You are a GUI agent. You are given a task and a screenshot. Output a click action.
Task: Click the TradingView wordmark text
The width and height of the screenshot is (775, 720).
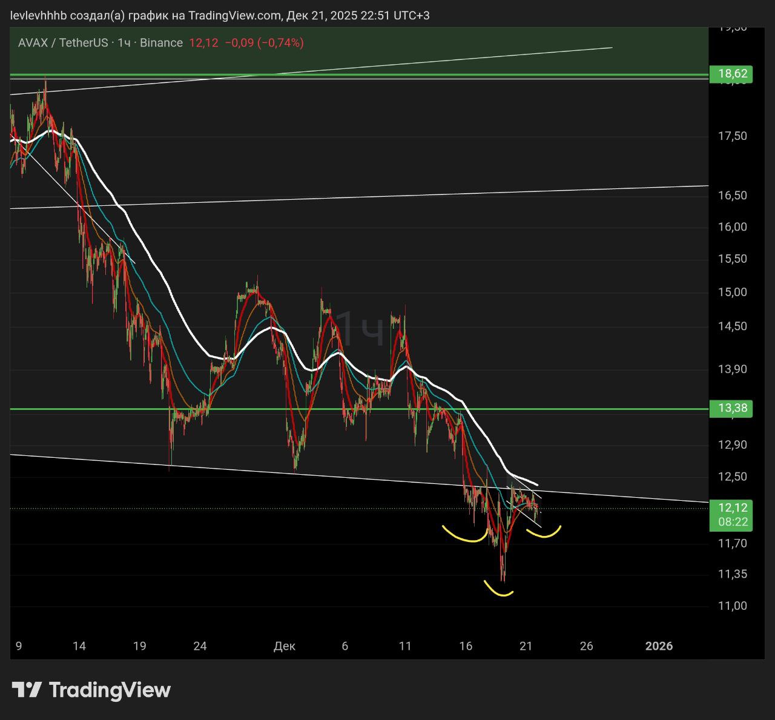pyautogui.click(x=110, y=690)
